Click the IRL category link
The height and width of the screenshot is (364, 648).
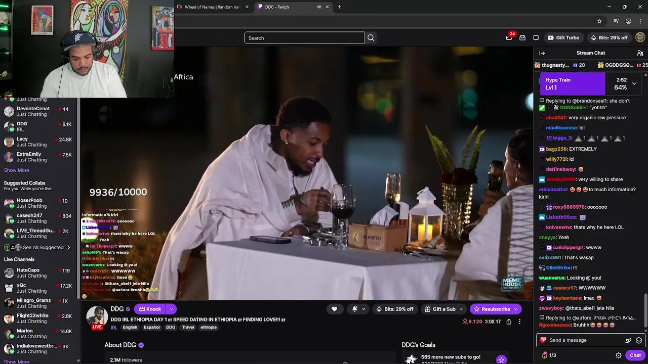(x=114, y=328)
